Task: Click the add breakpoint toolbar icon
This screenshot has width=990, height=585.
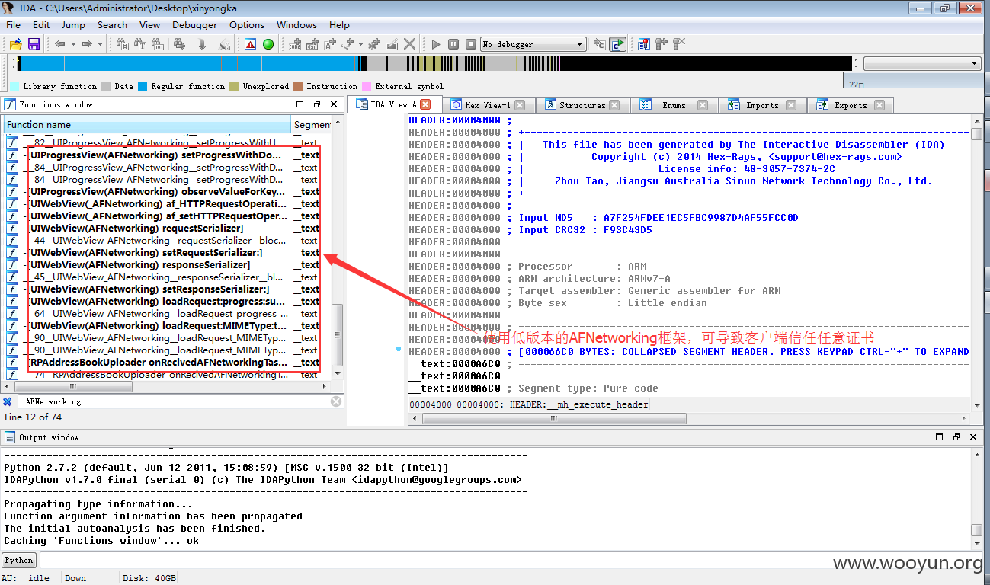Action: (x=661, y=44)
